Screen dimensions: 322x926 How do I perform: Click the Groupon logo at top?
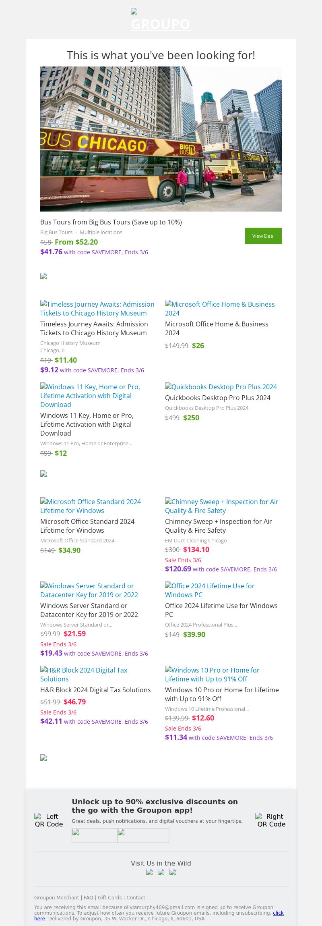161,20
